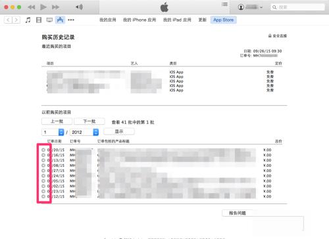
Task: Click the rewind playback button
Action: point(32,7)
